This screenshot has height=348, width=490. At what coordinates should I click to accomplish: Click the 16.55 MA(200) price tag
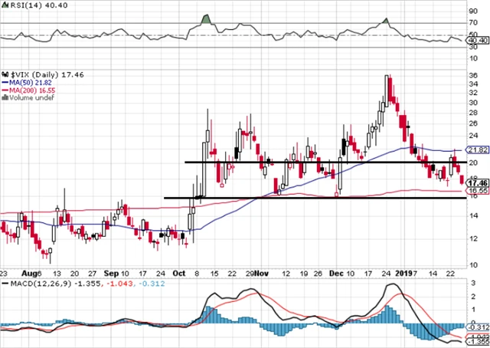[x=477, y=190]
